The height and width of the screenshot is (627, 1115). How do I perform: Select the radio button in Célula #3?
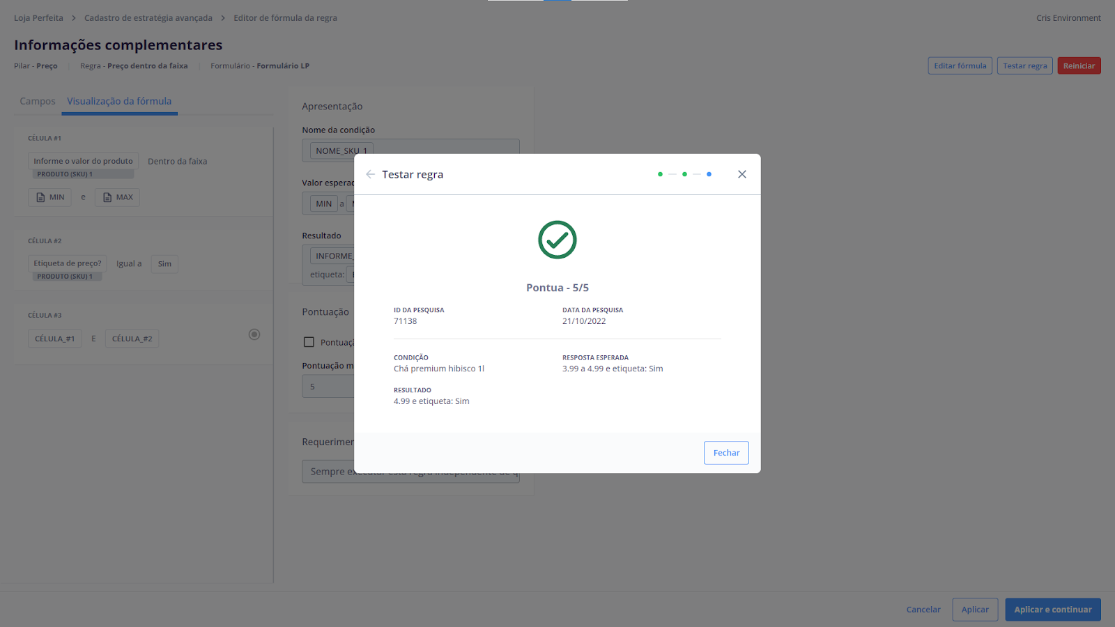[254, 334]
